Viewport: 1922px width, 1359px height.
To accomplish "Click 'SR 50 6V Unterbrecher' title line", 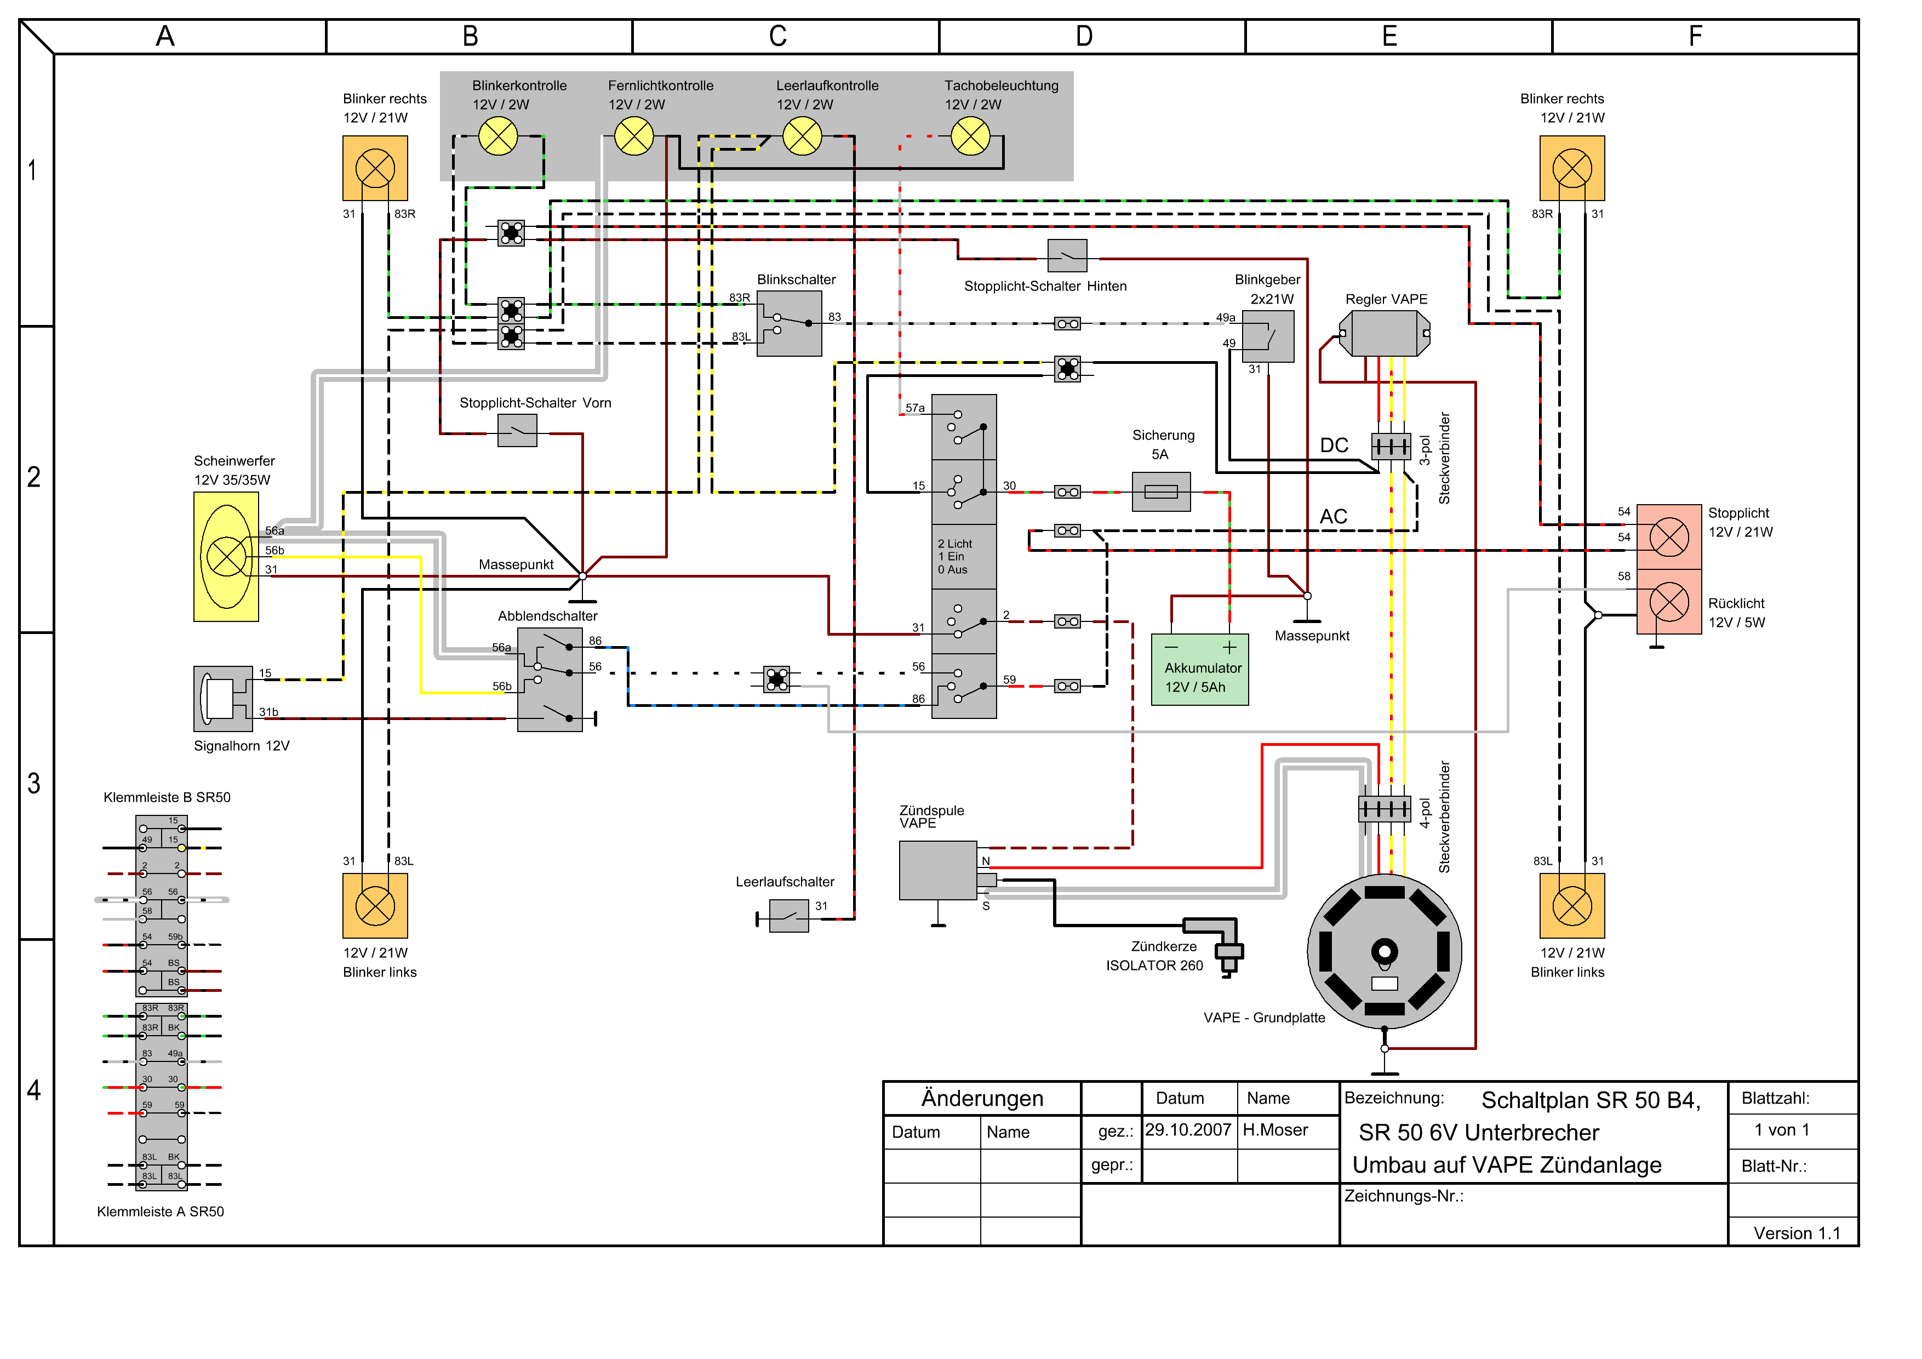I will (x=1478, y=1132).
